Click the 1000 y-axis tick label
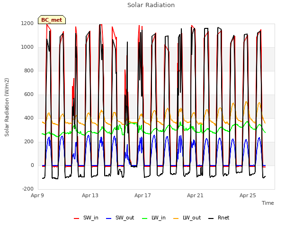Screen dimensions: 303x227 [27, 47]
